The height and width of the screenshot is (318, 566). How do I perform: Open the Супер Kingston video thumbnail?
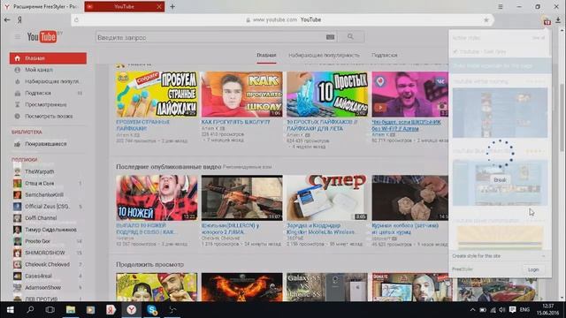[x=327, y=198]
